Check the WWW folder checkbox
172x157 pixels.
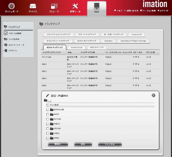pyautogui.click(x=47, y=138)
